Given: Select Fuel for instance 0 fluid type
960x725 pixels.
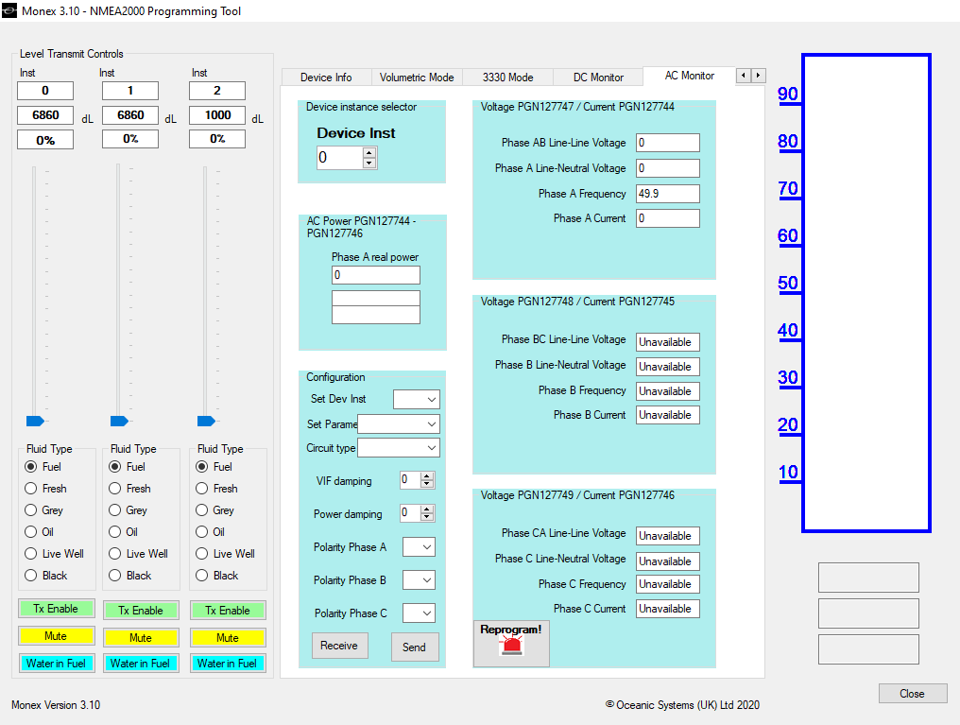Looking at the screenshot, I should 30,467.
